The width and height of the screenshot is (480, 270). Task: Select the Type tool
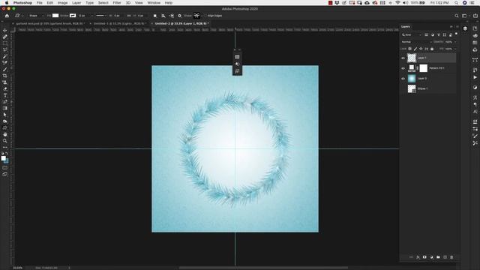(5, 95)
